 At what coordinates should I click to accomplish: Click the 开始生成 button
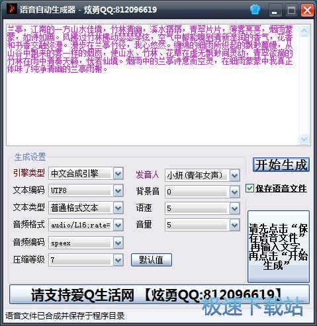281,165
